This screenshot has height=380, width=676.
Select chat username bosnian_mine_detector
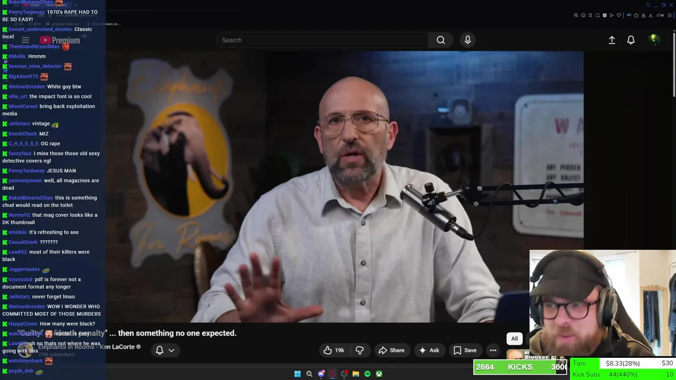(x=35, y=66)
